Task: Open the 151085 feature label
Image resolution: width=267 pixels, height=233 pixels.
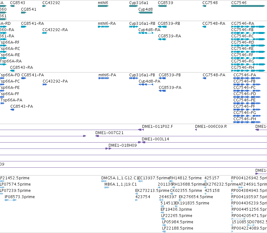Action: click(239, 222)
